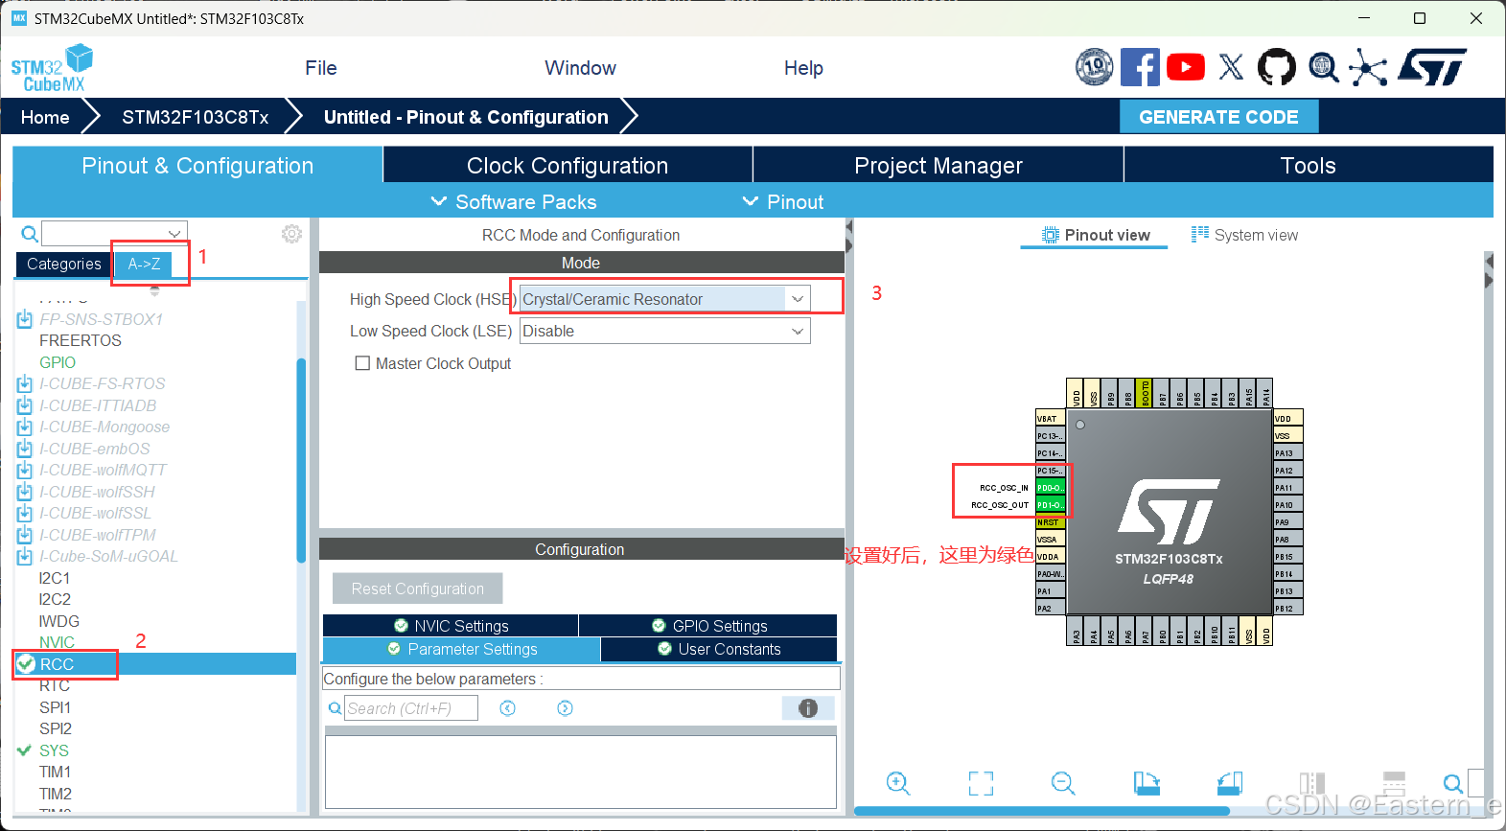Screen dimensions: 1506x831
Task: Rotate the chip counter-clockwise
Action: tap(1230, 783)
